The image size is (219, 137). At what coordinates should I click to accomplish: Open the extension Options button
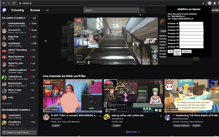(x=186, y=51)
